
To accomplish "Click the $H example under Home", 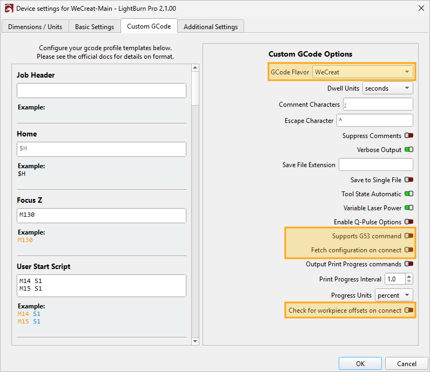I will pos(22,174).
